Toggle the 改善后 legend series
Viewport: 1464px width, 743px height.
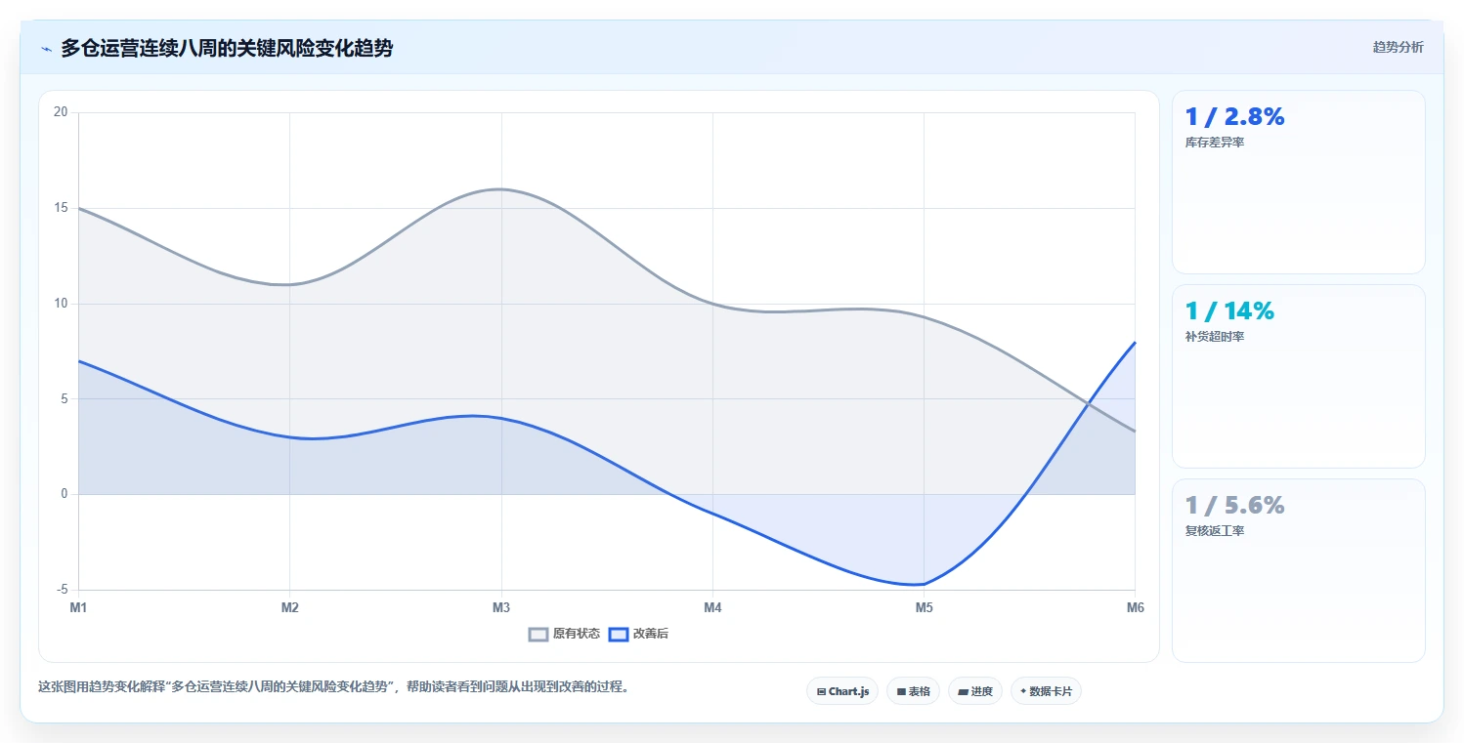click(x=638, y=634)
